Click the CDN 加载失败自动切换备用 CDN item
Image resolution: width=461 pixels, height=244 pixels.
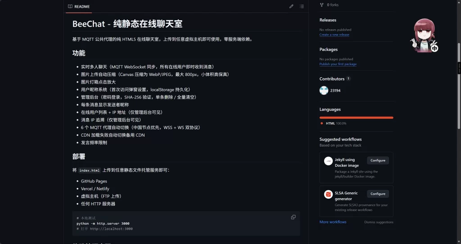click(x=113, y=135)
